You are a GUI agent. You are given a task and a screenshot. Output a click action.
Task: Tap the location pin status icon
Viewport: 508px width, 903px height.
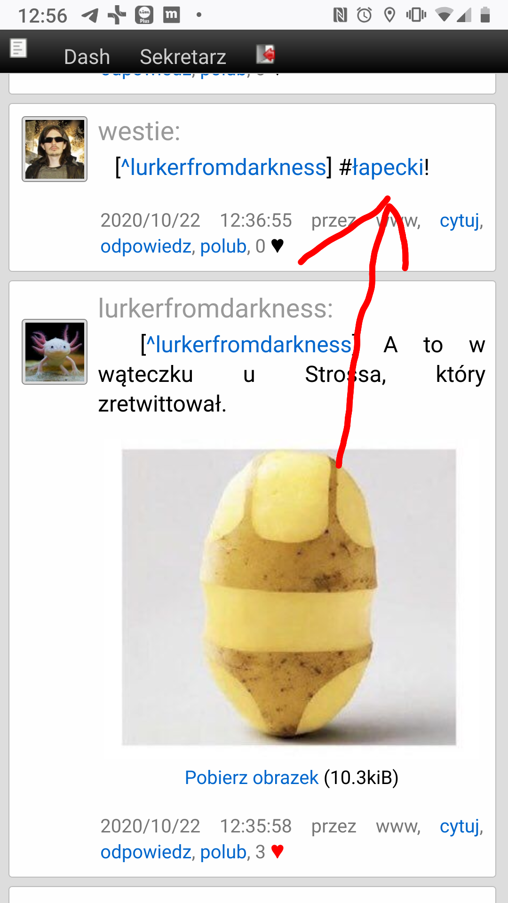coord(389,15)
